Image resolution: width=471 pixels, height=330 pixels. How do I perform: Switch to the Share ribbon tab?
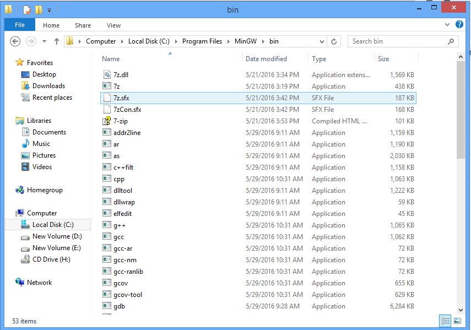pos(83,25)
